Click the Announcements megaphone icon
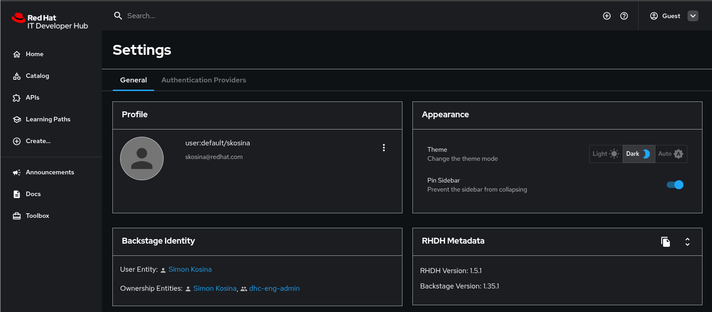 click(x=17, y=173)
